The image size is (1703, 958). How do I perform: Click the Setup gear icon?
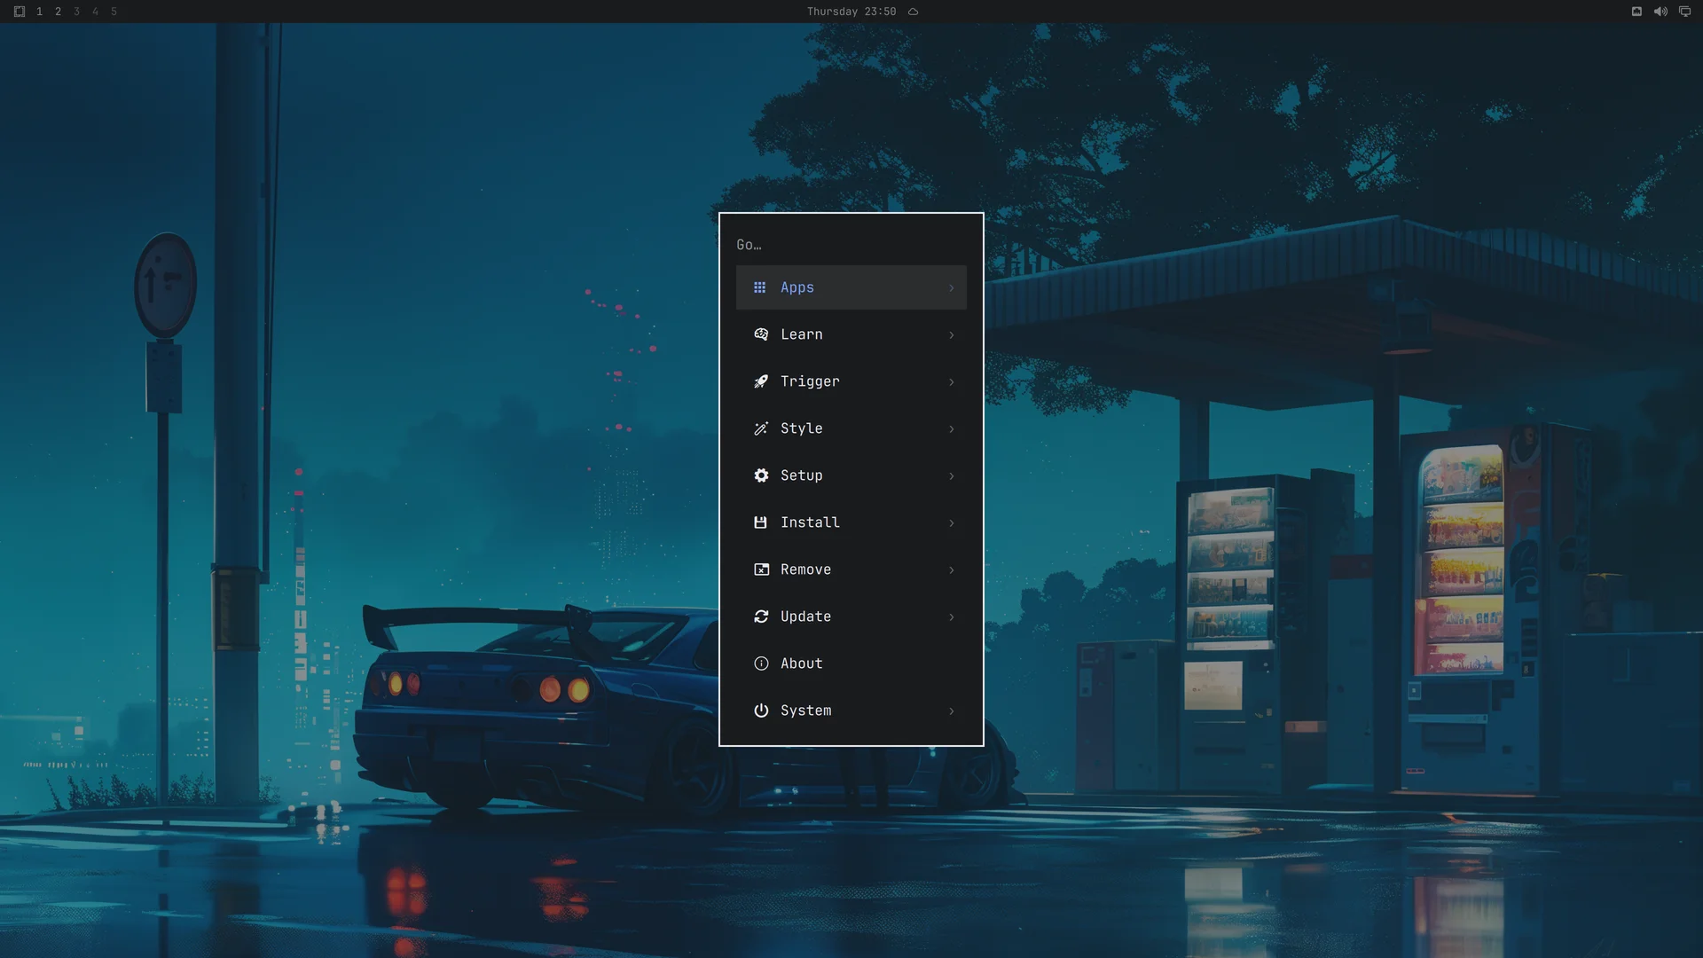(x=761, y=475)
